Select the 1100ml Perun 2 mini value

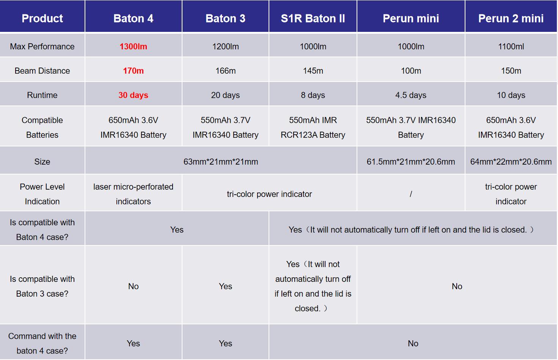click(511, 46)
